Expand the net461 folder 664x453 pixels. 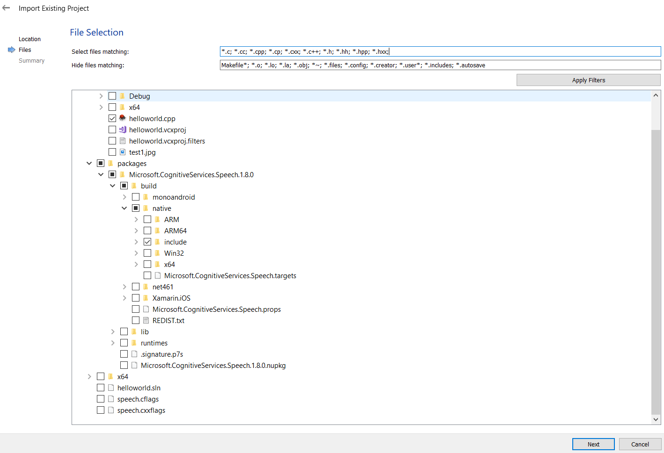coord(124,286)
